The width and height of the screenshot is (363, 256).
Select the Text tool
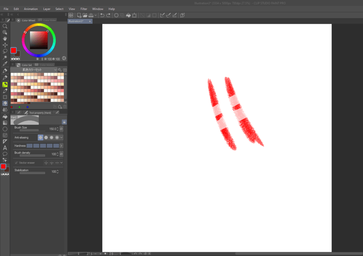[5, 148]
